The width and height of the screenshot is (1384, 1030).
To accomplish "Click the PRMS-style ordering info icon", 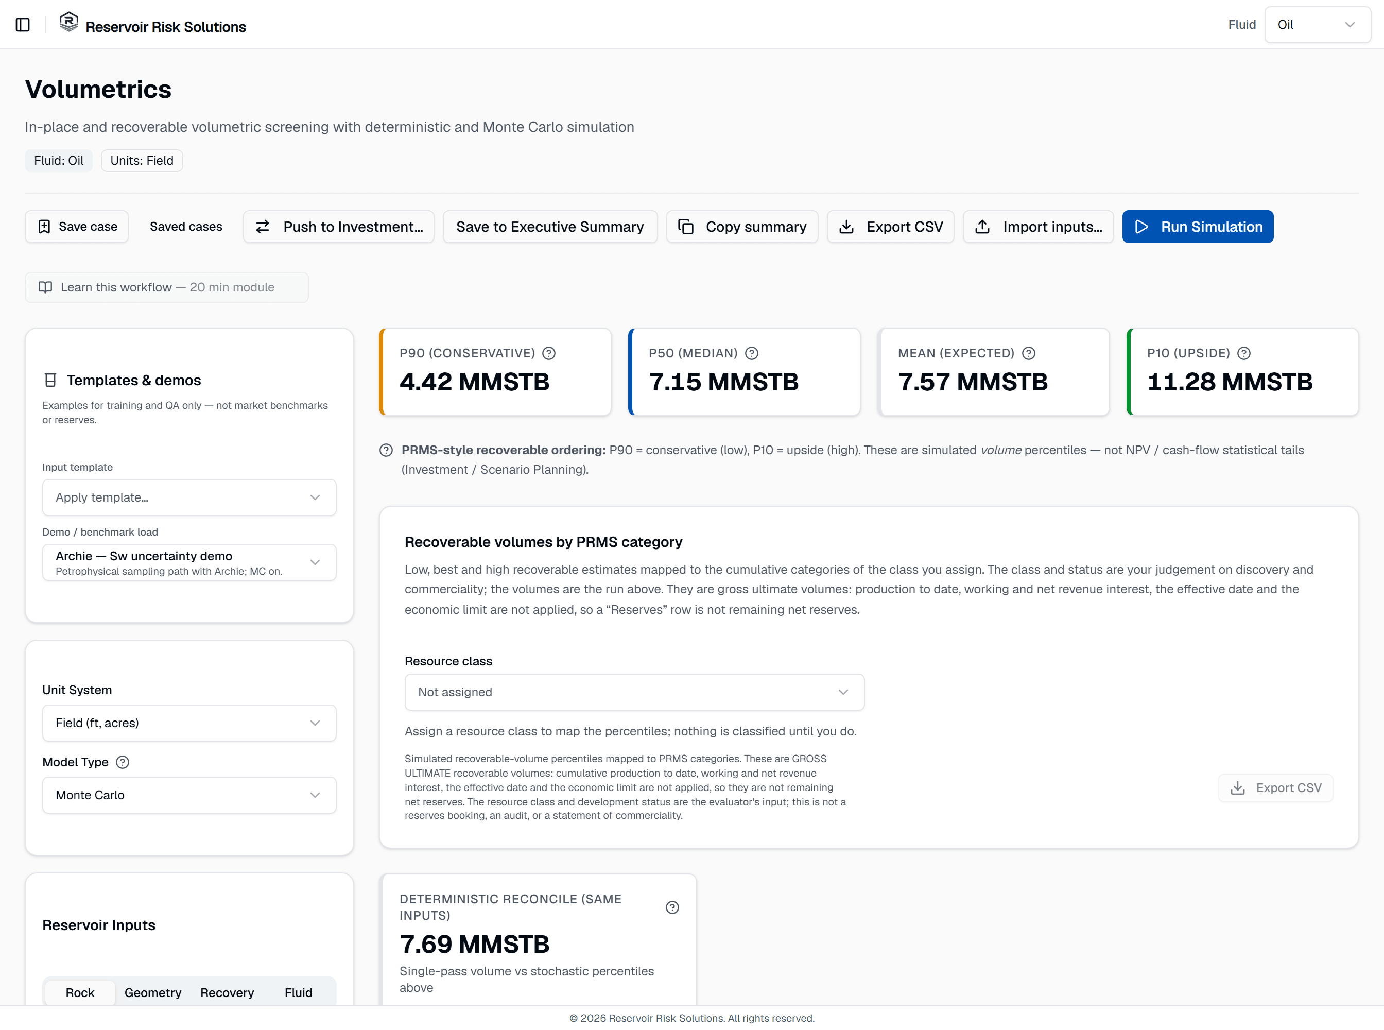I will click(386, 450).
